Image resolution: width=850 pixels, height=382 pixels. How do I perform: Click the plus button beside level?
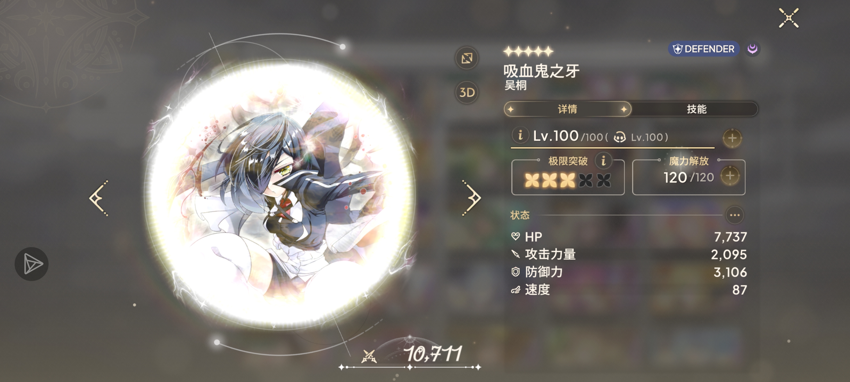click(732, 138)
